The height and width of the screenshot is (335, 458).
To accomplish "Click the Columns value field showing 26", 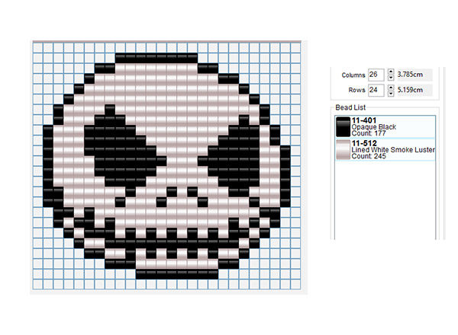I will click(376, 75).
